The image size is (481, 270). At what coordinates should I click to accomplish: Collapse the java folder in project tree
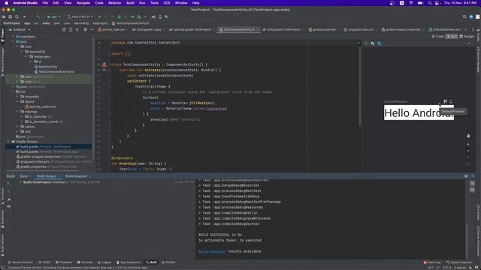13,42
